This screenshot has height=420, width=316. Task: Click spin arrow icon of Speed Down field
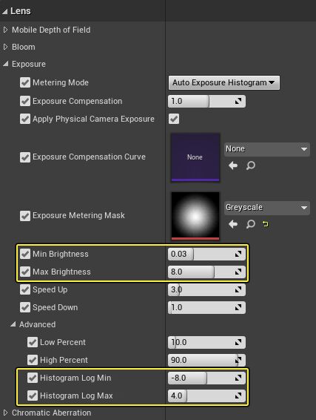(x=238, y=307)
